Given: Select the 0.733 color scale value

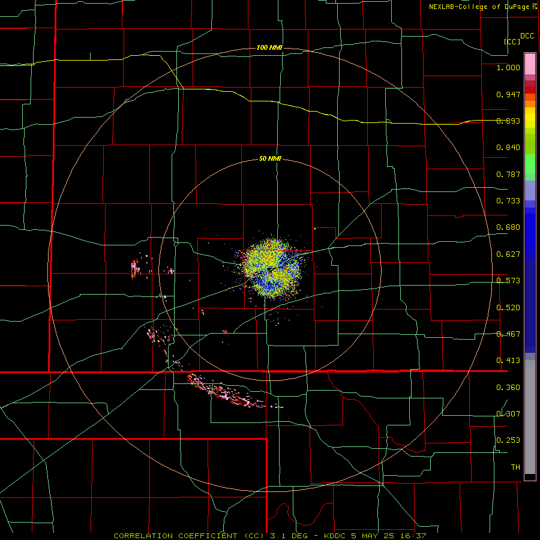Looking at the screenshot, I should point(508,201).
